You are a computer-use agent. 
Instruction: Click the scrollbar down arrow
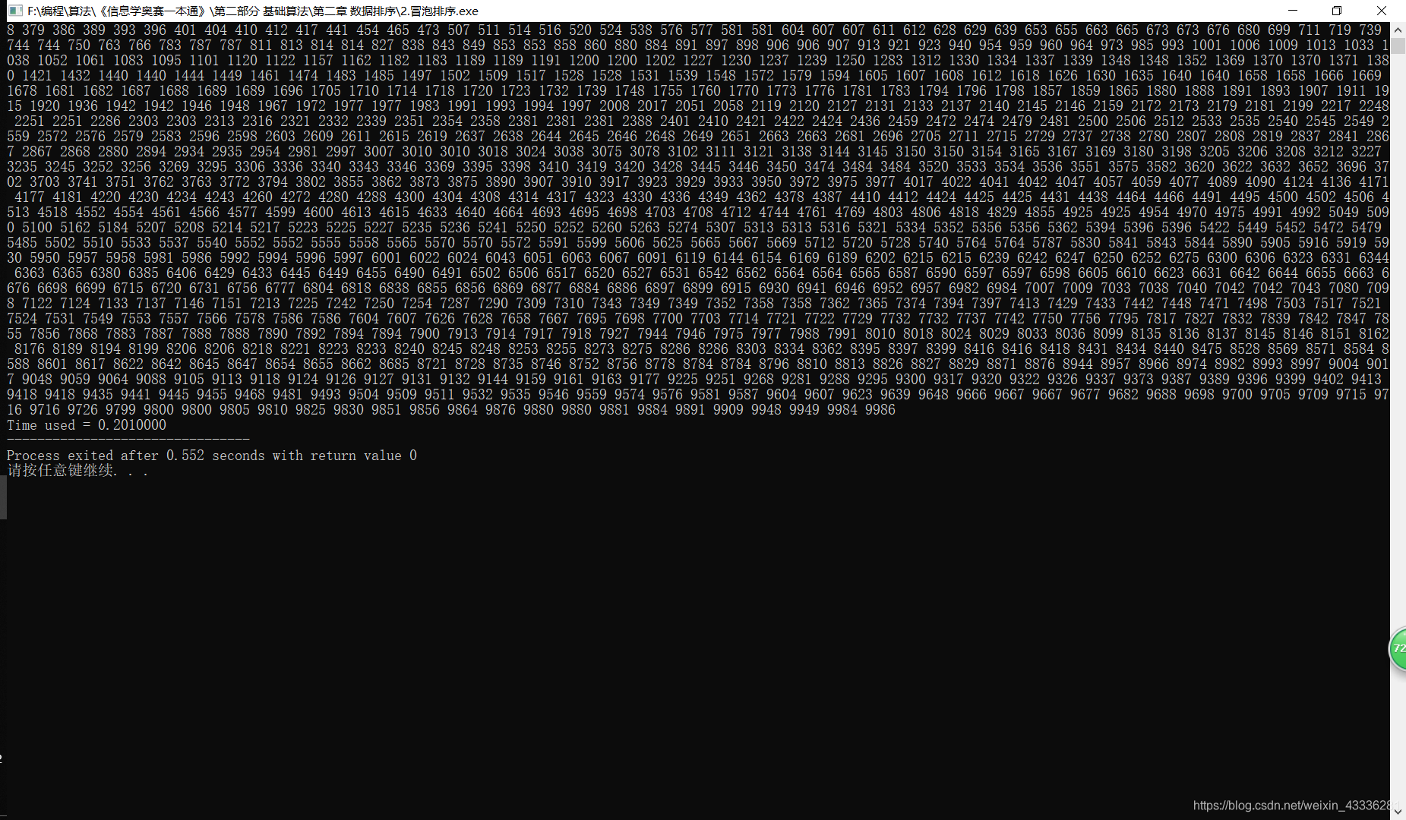click(1398, 812)
